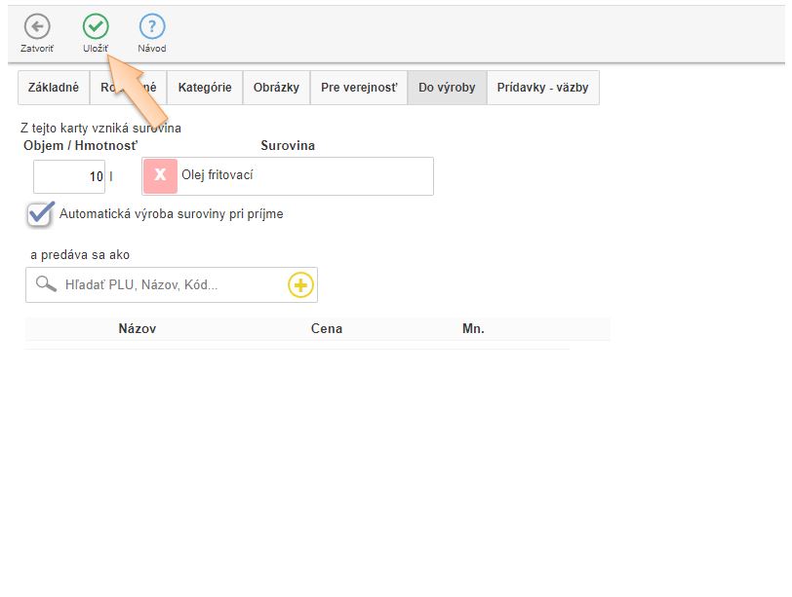This screenshot has height=597, width=792.
Task: Save with the Uložiť checkmark icon
Action: [96, 27]
